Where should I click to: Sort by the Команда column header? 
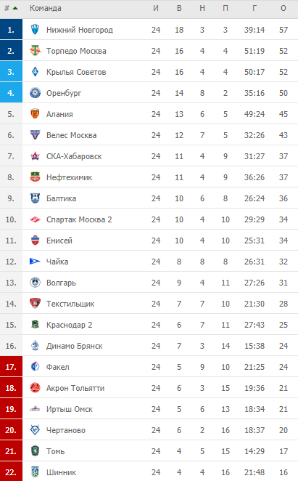46,8
